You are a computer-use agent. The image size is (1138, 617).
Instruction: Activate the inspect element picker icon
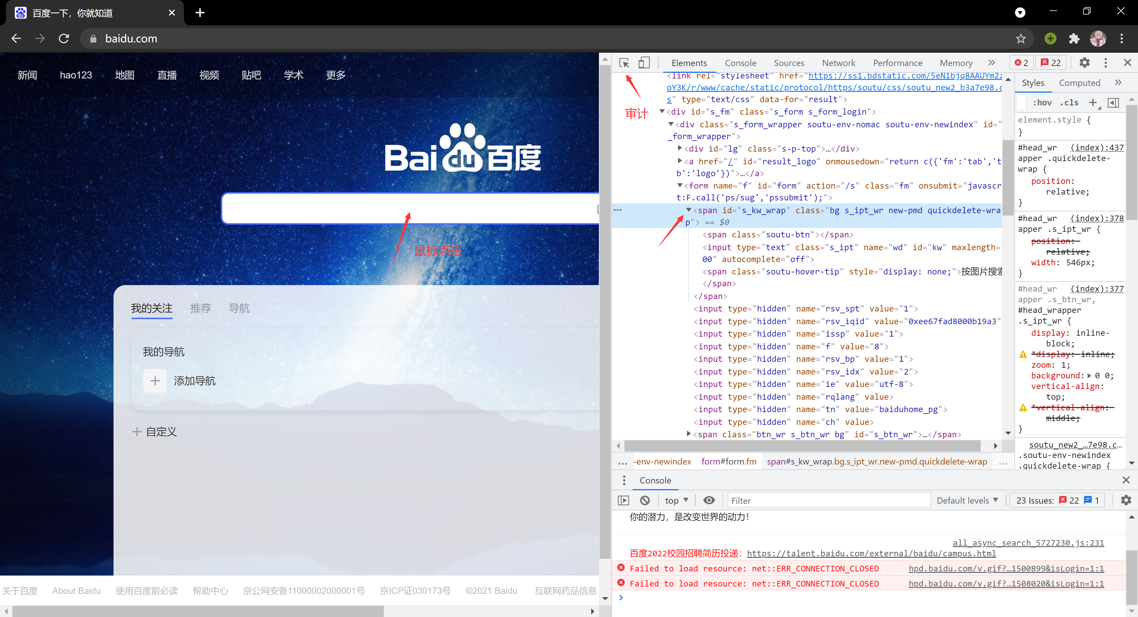[624, 63]
